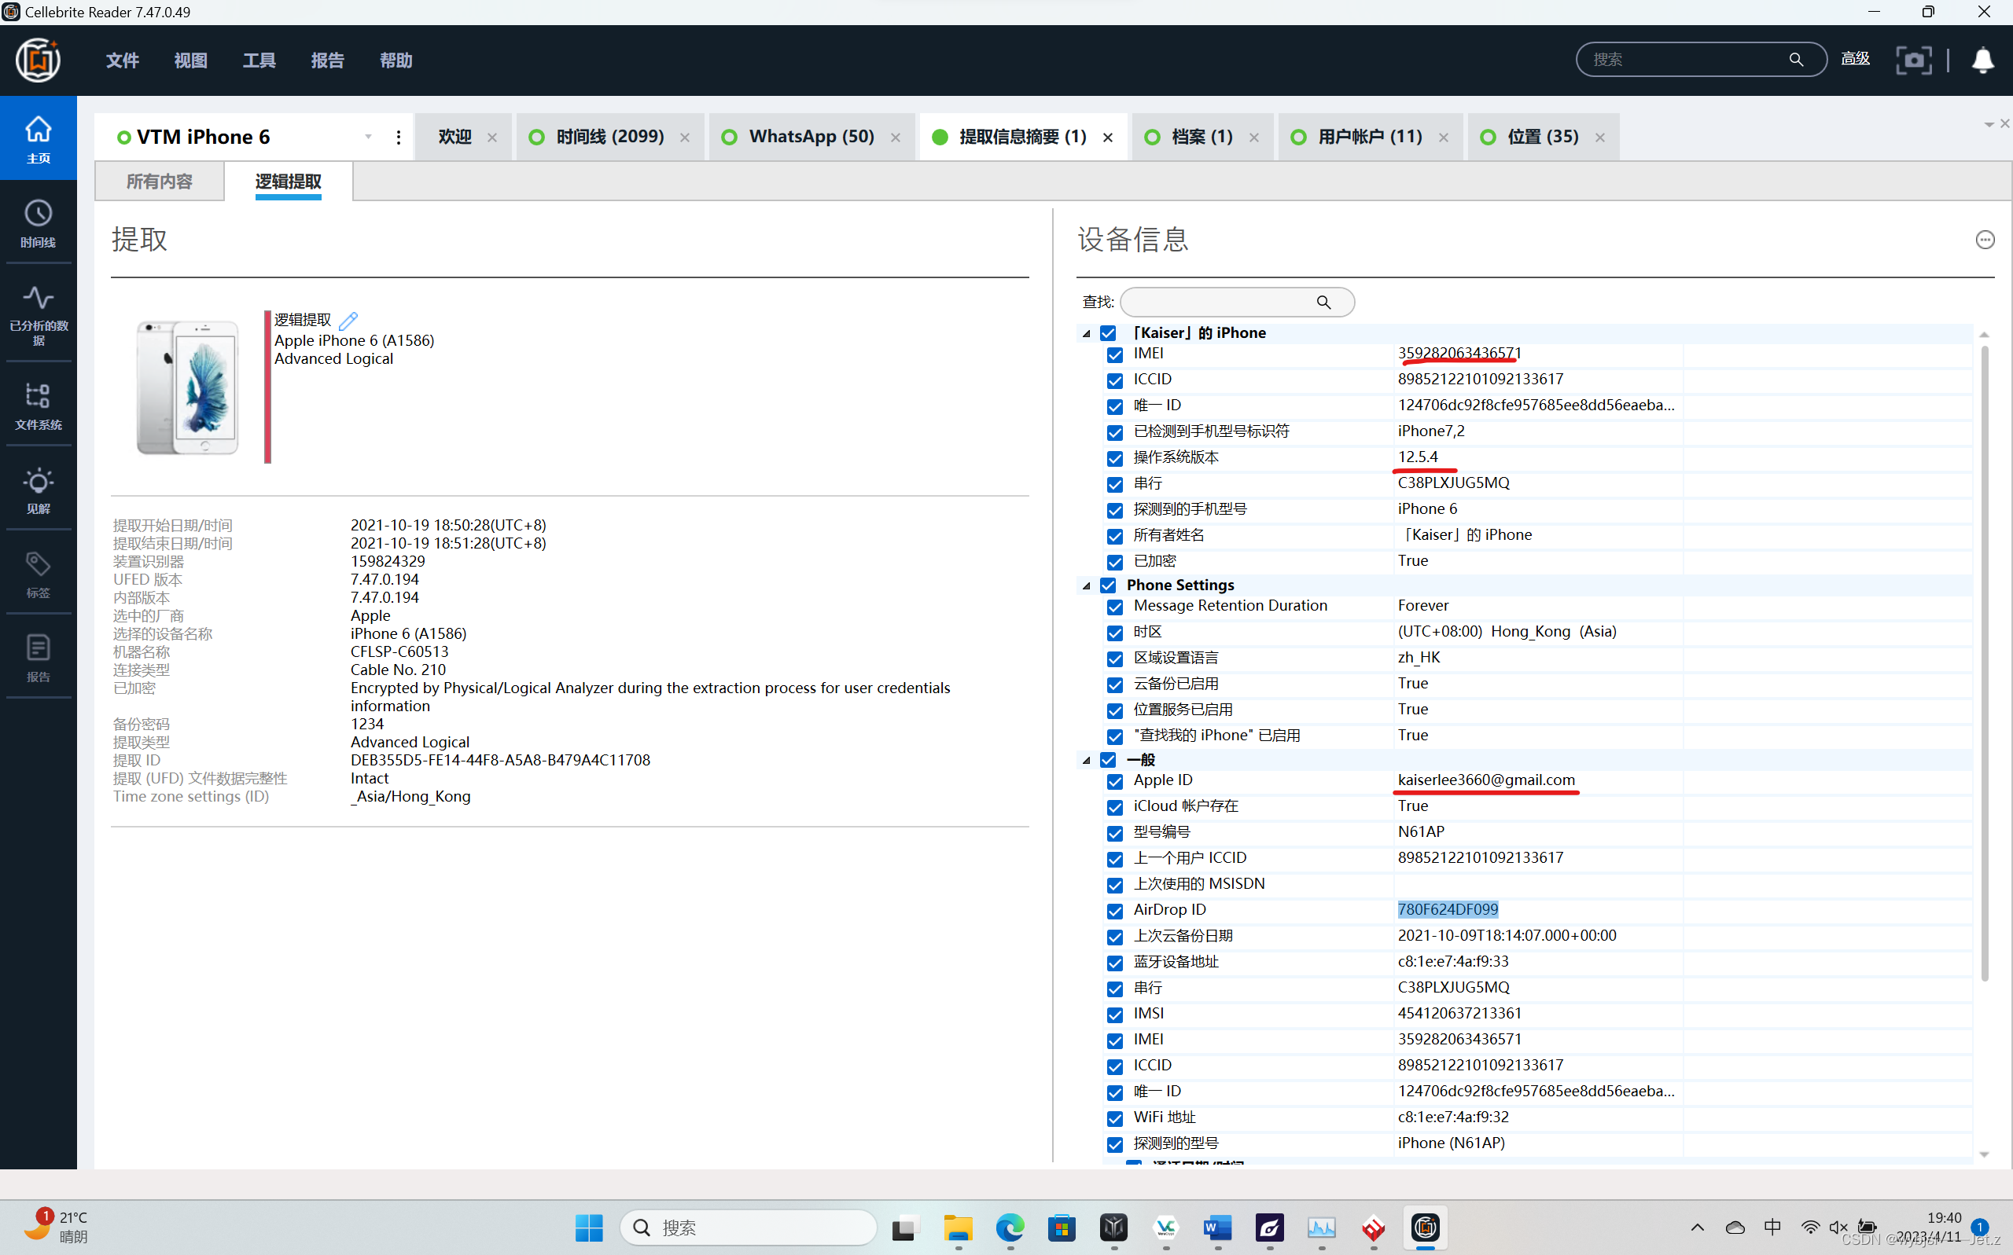Collapse the Phone Settings tree group
The image size is (2013, 1255).
(x=1086, y=586)
